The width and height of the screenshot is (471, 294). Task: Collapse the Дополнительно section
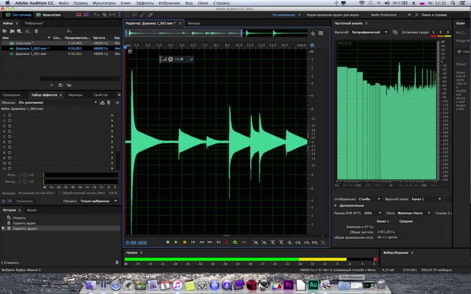coord(336,205)
